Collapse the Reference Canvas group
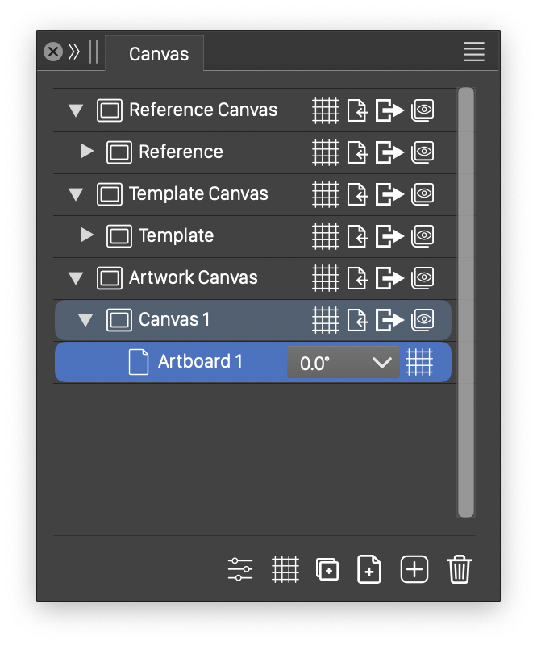 [x=76, y=110]
